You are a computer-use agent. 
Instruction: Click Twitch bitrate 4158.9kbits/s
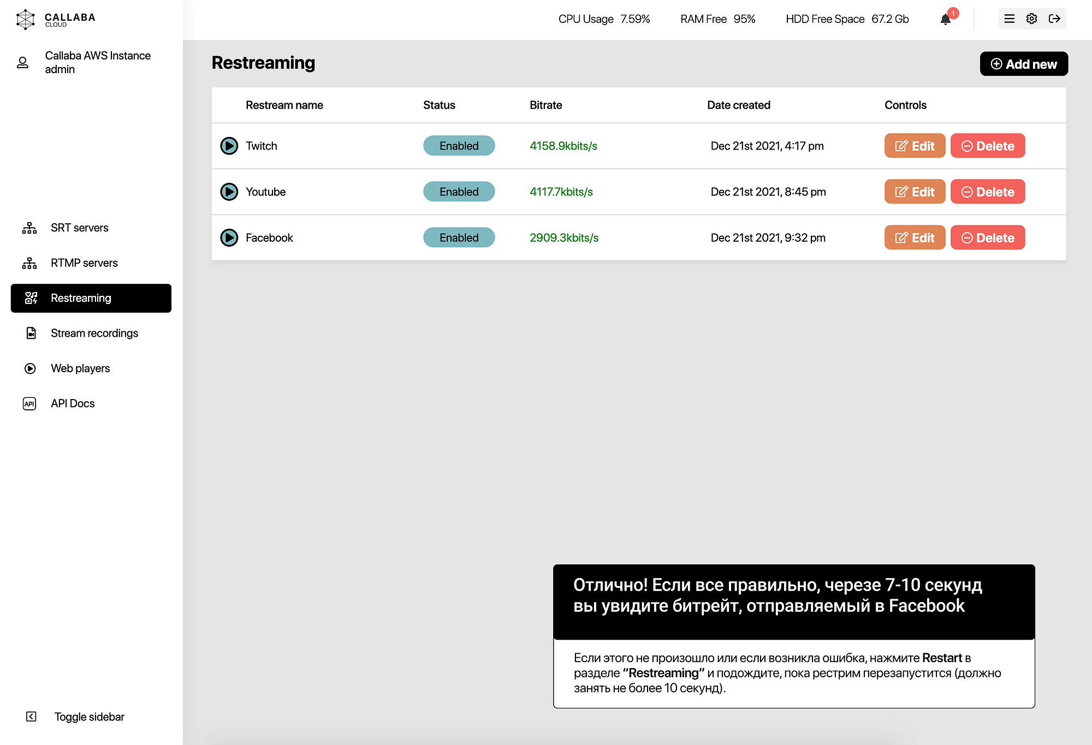(x=563, y=146)
